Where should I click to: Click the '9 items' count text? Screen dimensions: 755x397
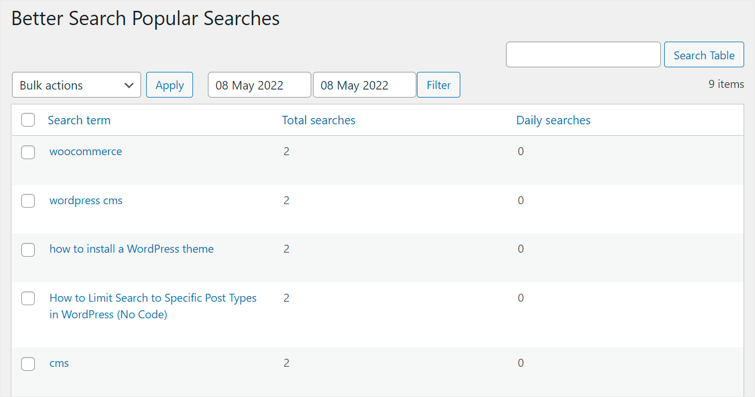(726, 84)
